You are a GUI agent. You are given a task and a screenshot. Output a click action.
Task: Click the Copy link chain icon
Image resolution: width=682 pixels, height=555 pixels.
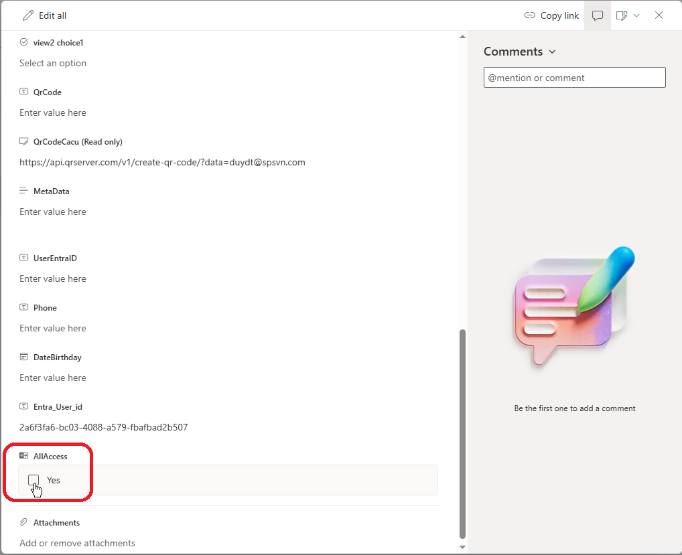[529, 15]
